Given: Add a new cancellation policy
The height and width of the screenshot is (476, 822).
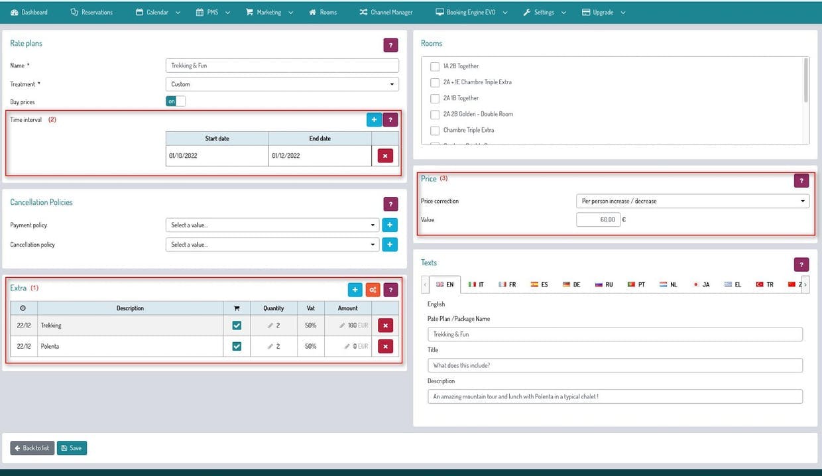Looking at the screenshot, I should (x=390, y=245).
